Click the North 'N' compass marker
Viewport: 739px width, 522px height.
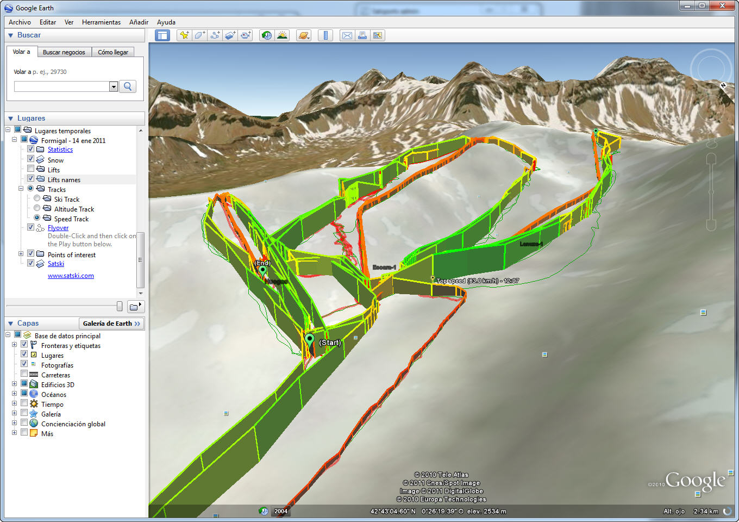coord(723,85)
